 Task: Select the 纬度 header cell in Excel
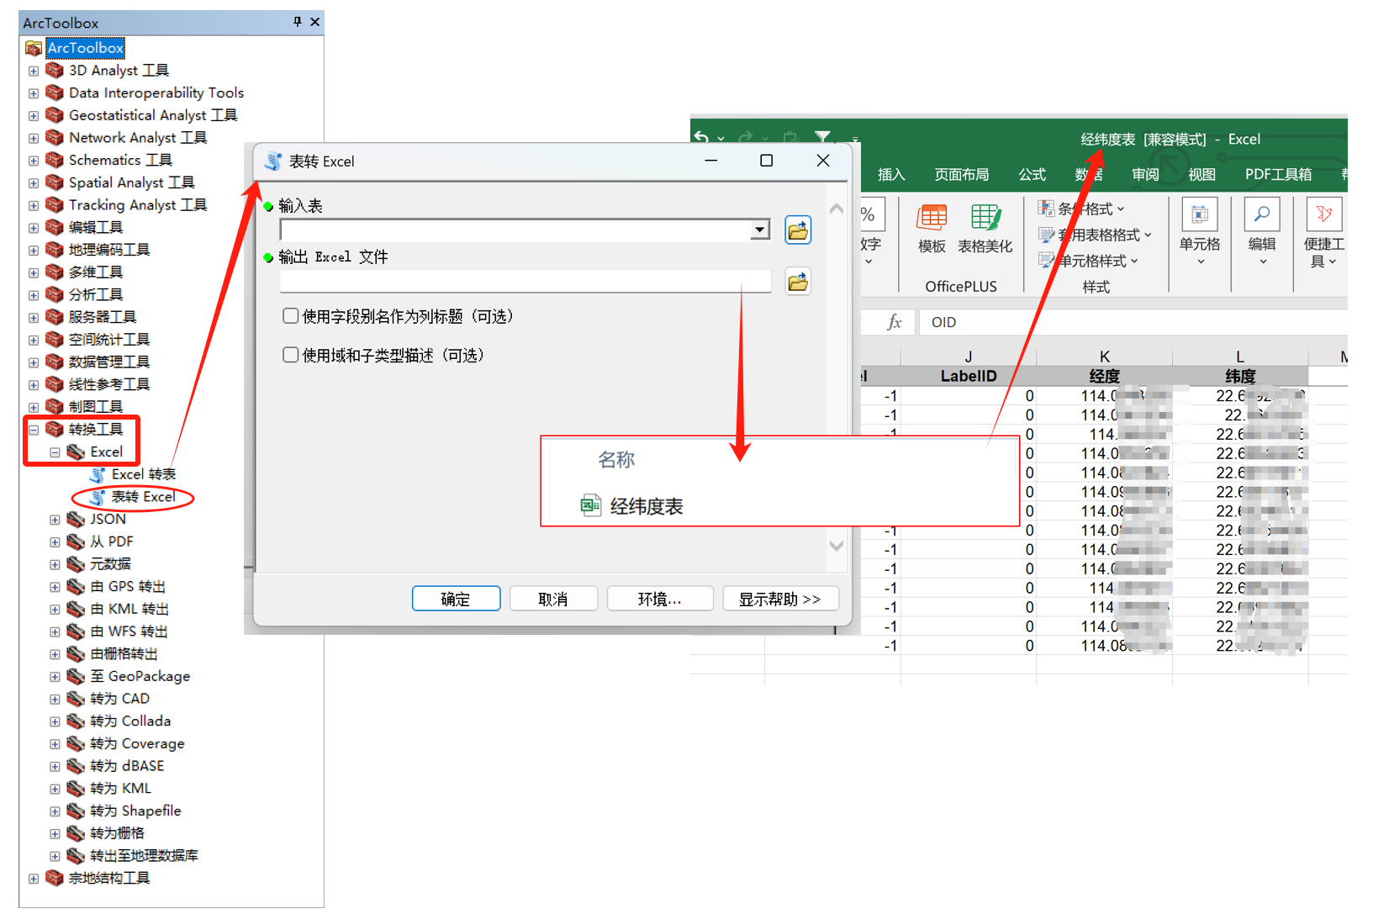click(1240, 376)
